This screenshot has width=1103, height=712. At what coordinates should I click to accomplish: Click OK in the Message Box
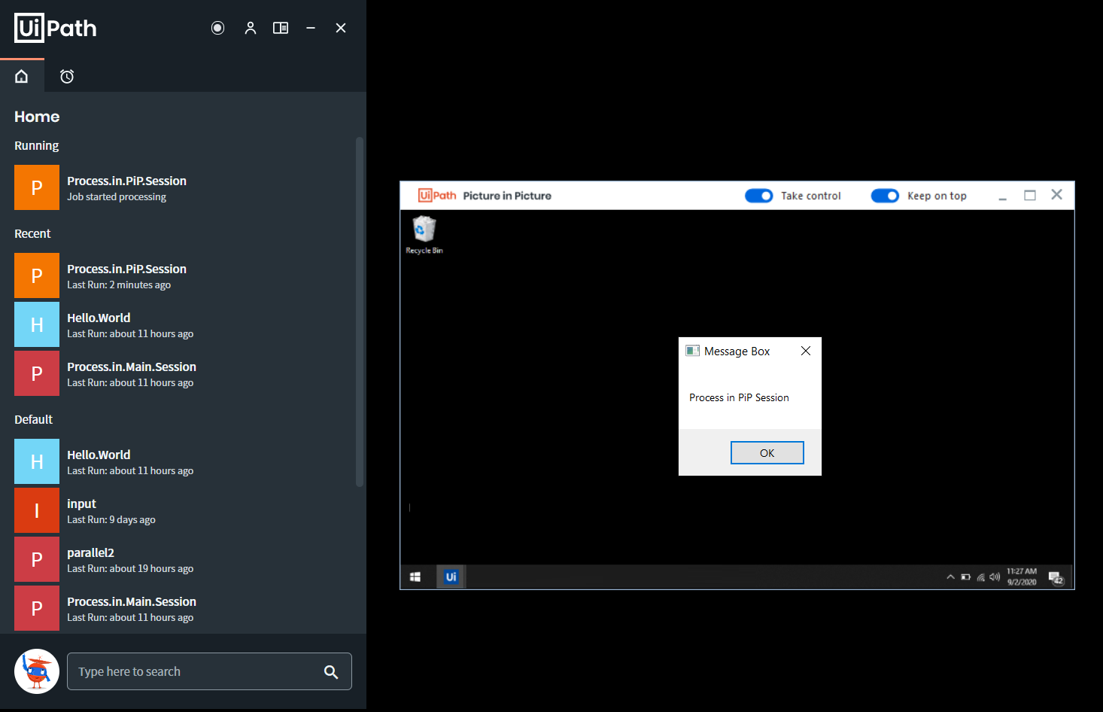pos(767,453)
